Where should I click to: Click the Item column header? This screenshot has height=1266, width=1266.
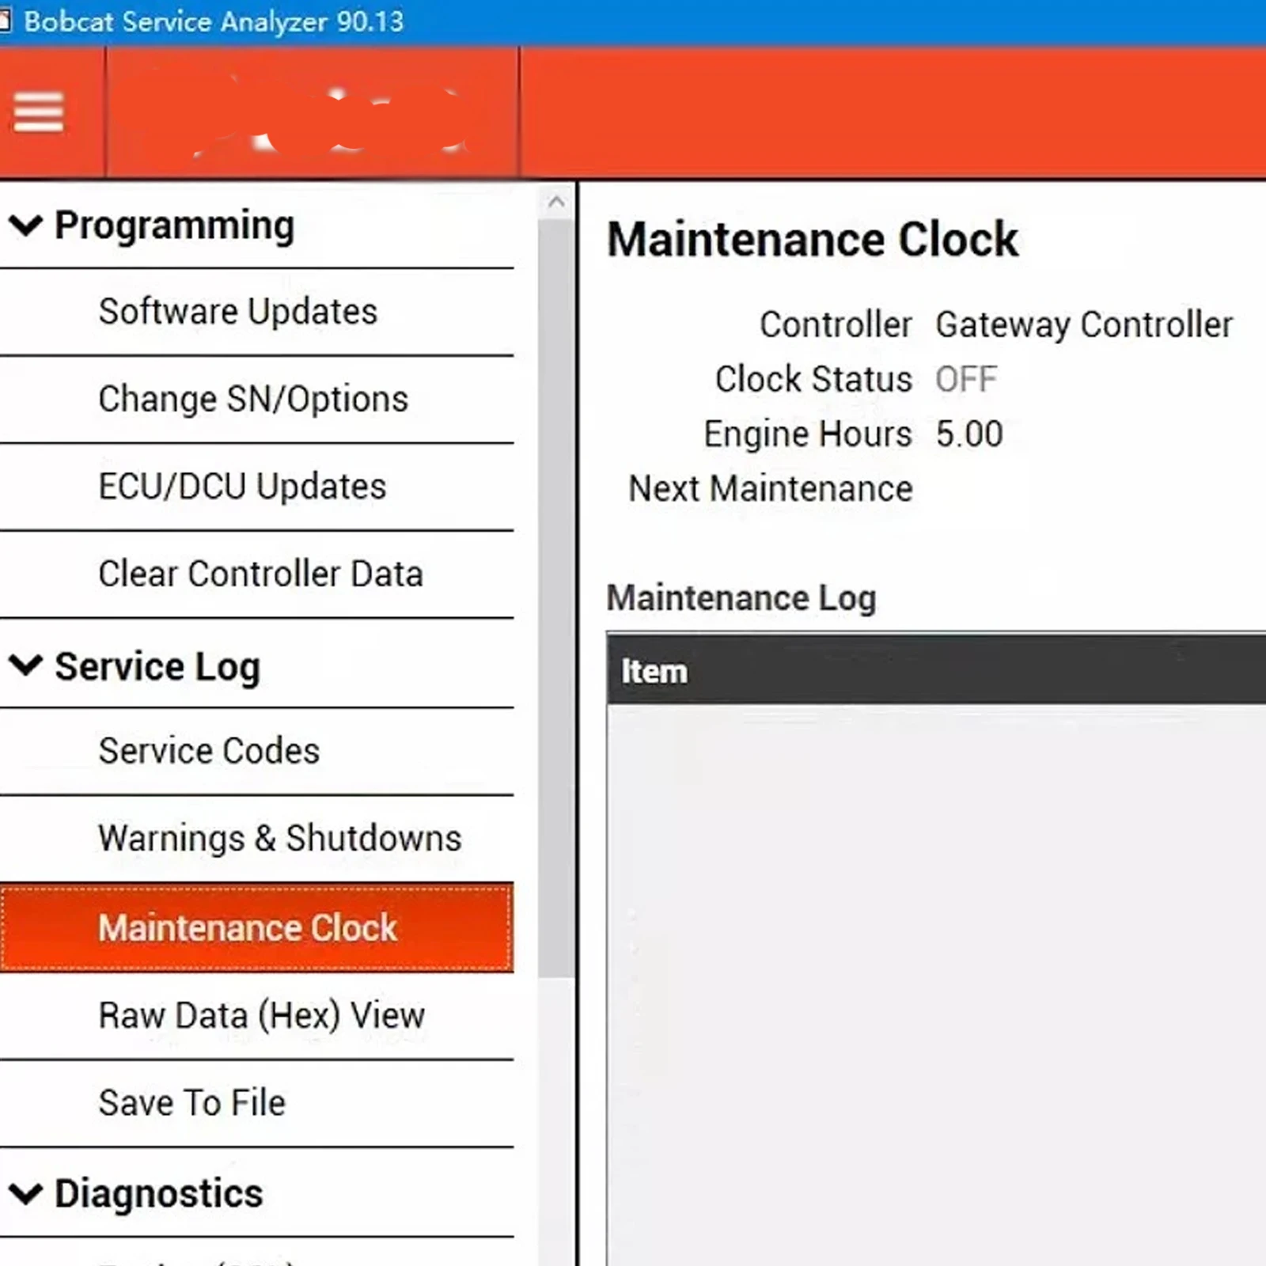click(x=936, y=670)
